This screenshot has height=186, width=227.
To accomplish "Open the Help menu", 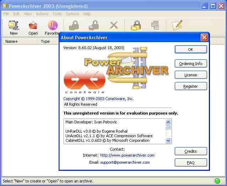I will tap(87, 14).
